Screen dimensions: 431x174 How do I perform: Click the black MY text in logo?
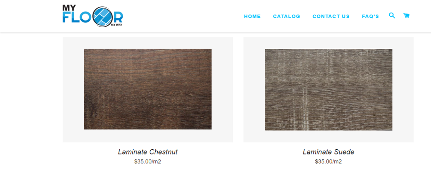tap(69, 8)
